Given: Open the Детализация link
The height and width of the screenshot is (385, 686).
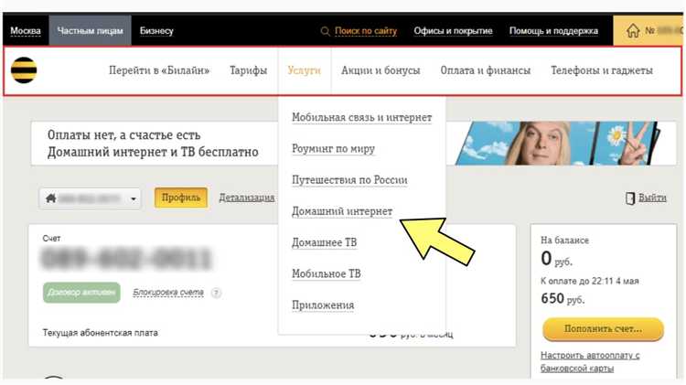Looking at the screenshot, I should click(x=247, y=198).
